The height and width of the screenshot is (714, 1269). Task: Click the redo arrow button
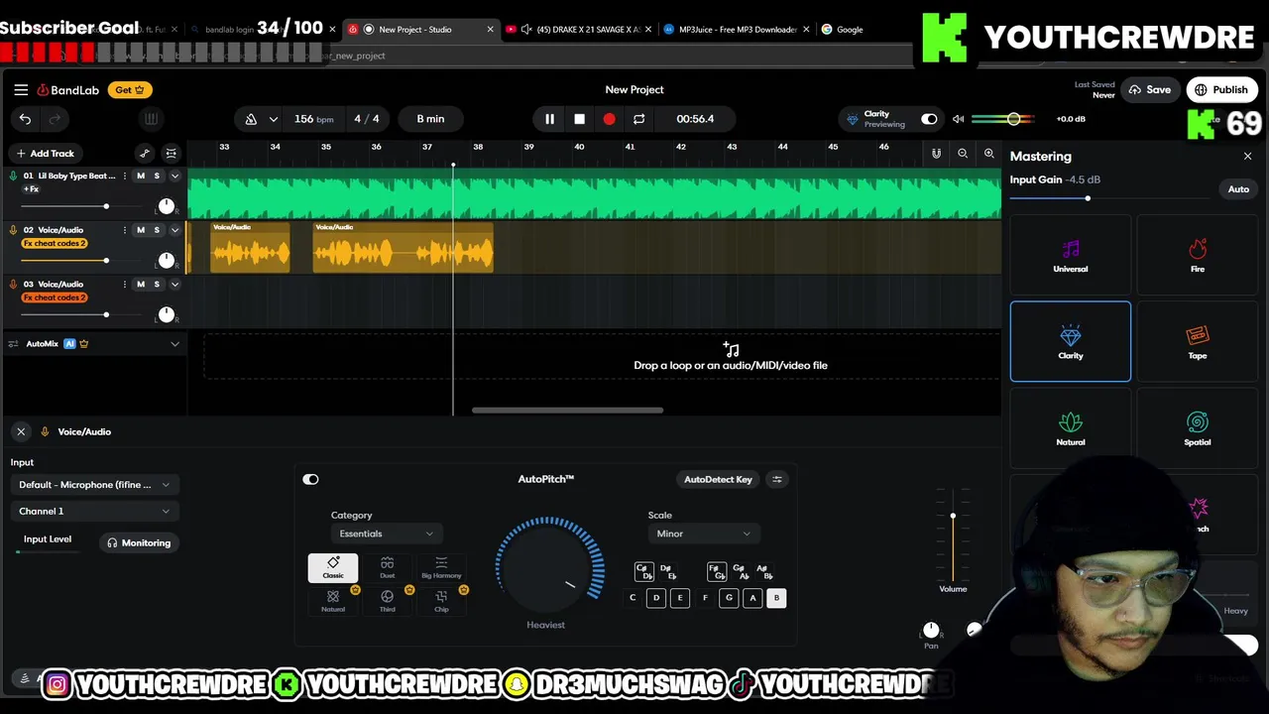tap(56, 119)
